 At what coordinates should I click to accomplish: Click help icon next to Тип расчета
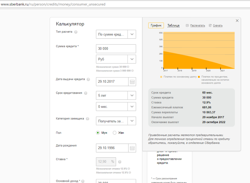(x=76, y=32)
